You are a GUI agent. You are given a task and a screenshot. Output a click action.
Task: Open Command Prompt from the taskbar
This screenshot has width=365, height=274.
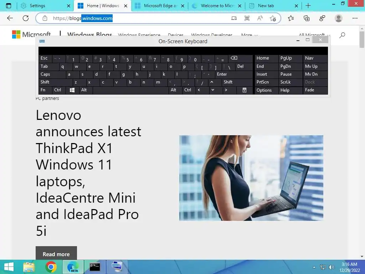tap(95, 267)
